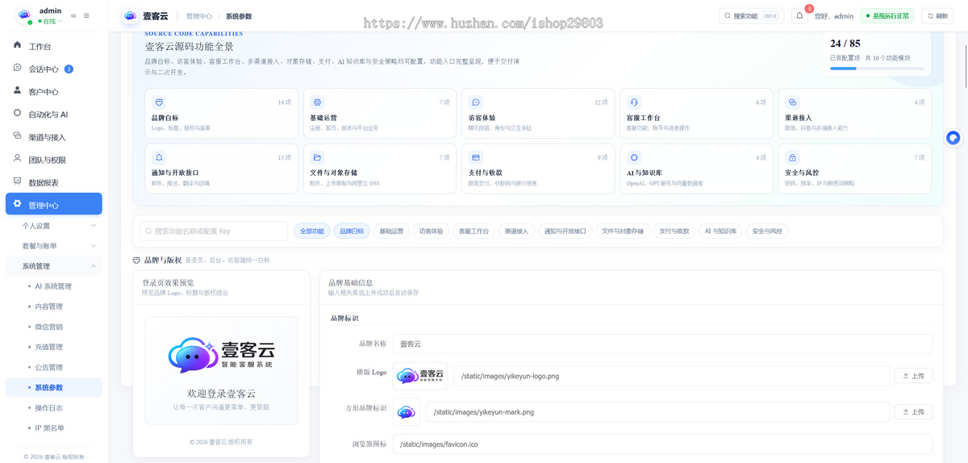Viewport: 968px width, 463px height.
Task: Click the 客服工作台 headset icon
Action: 634,102
